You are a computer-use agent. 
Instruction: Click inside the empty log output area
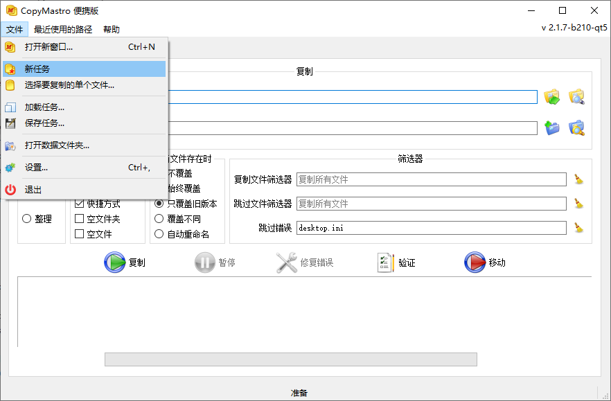tap(304, 312)
